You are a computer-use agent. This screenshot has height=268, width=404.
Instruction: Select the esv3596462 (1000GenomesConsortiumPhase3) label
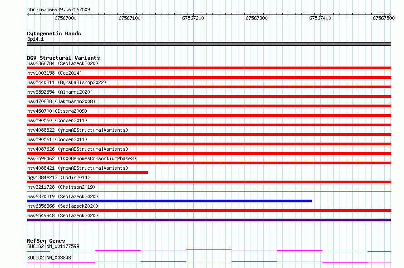pyautogui.click(x=82, y=158)
